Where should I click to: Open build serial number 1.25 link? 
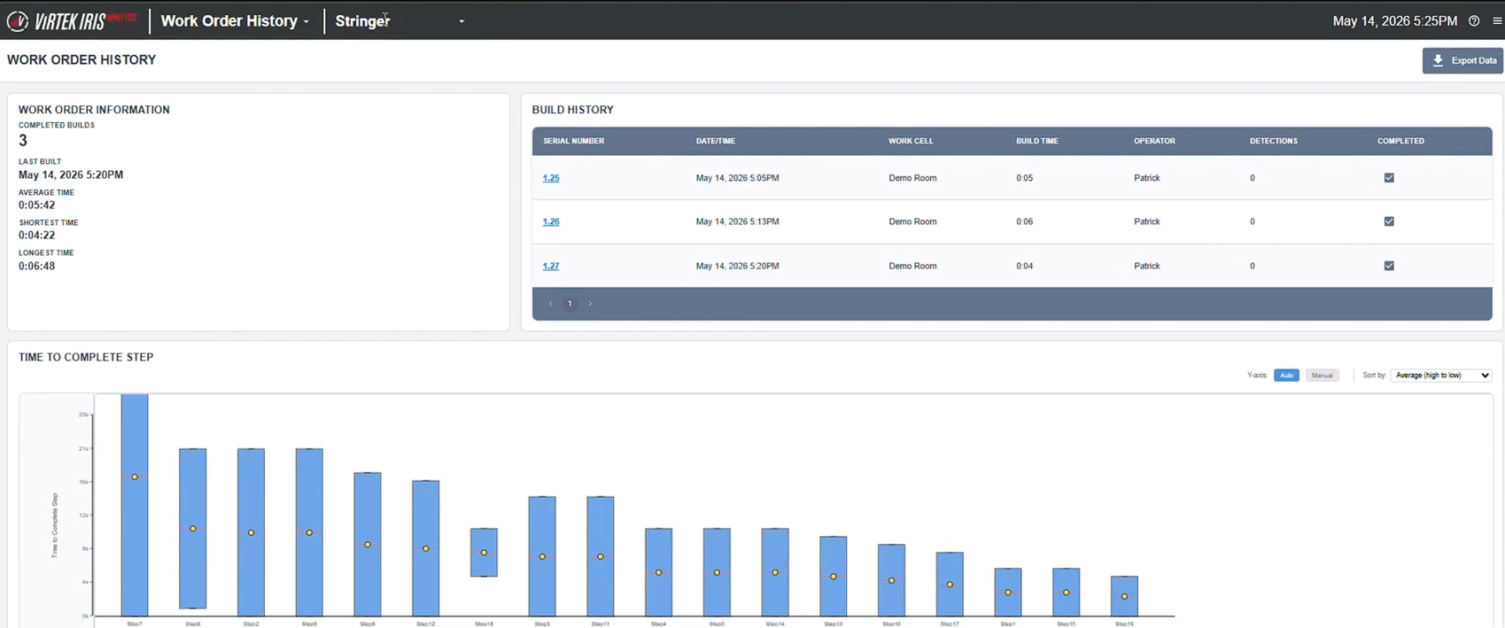coord(551,178)
